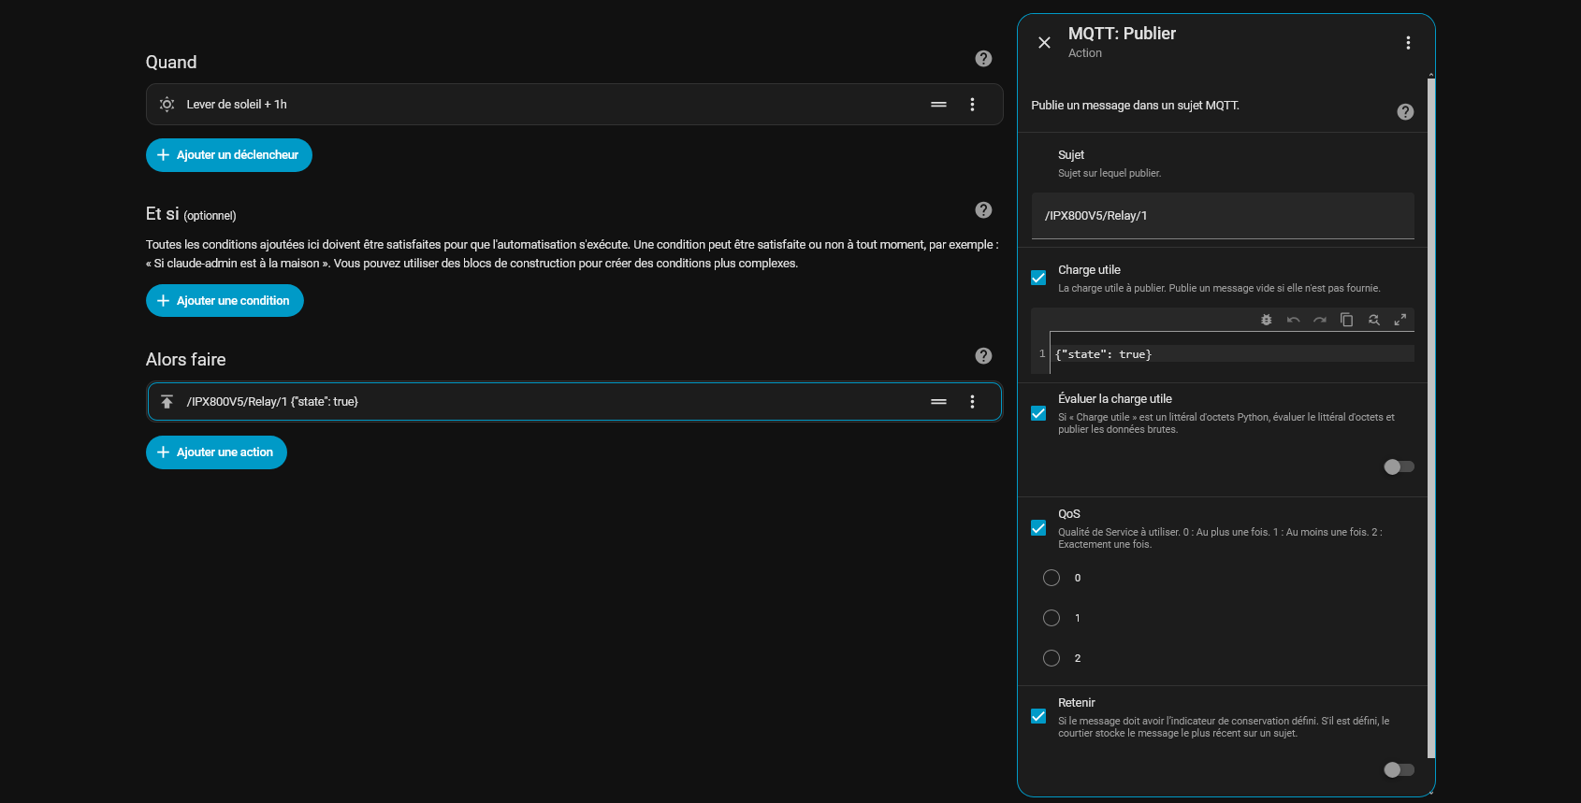Open three-dot menu for sunrise trigger

(x=972, y=105)
